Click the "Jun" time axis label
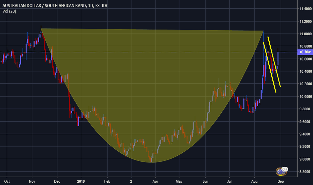The image size is (313, 185). pos(206,181)
